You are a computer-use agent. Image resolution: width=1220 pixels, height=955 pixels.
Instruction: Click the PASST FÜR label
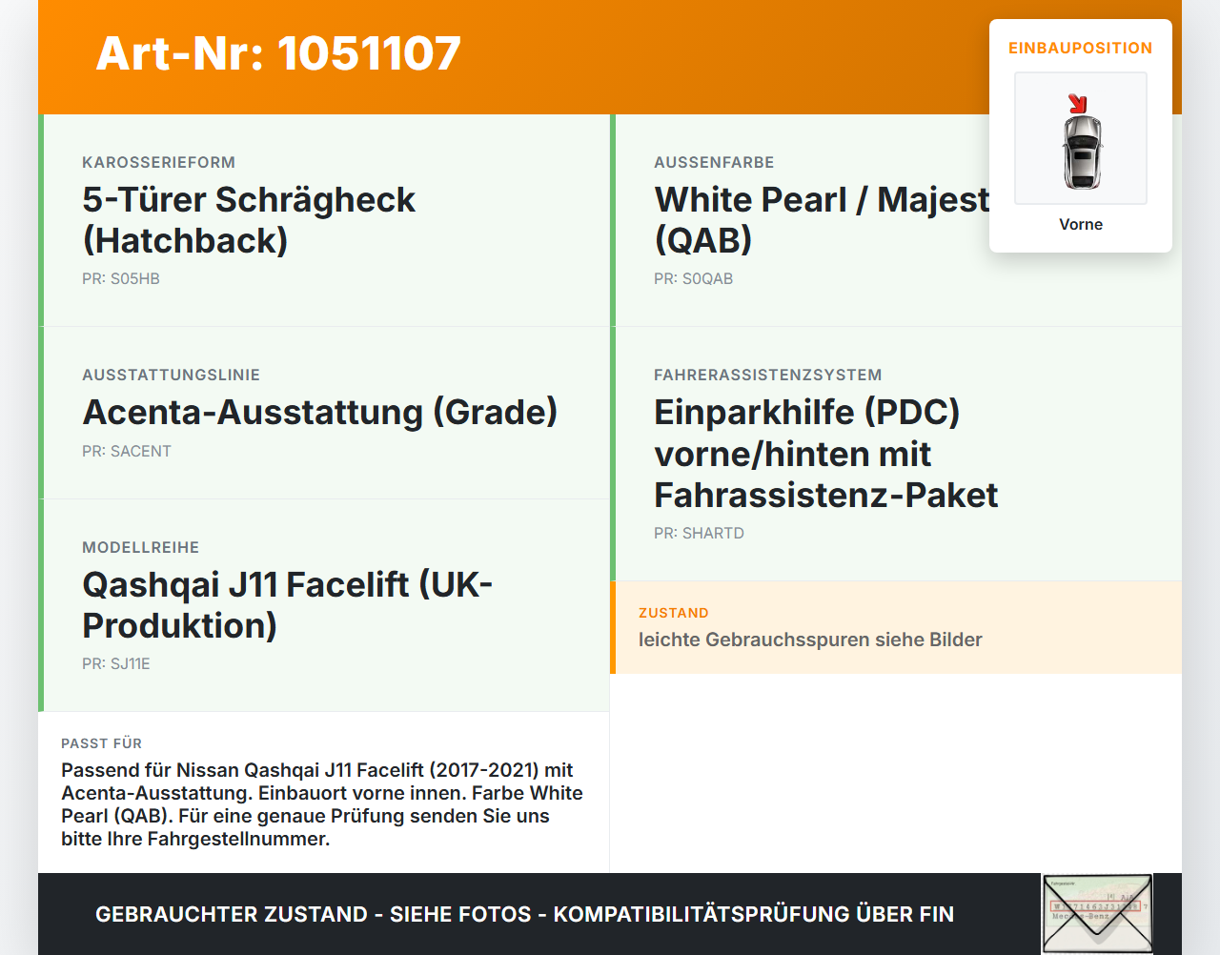[101, 743]
